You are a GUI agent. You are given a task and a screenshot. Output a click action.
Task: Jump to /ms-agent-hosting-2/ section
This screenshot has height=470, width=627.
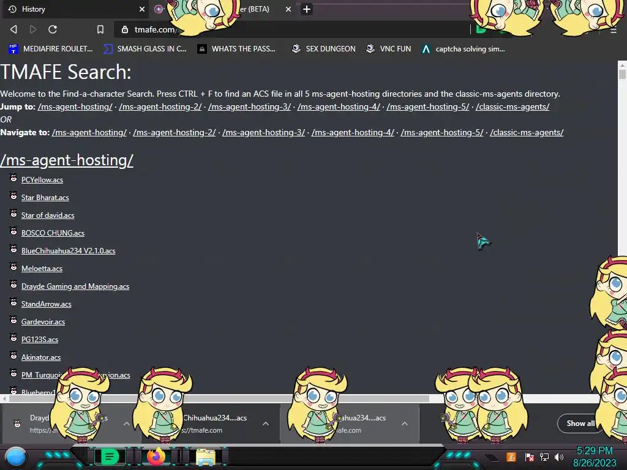click(160, 106)
